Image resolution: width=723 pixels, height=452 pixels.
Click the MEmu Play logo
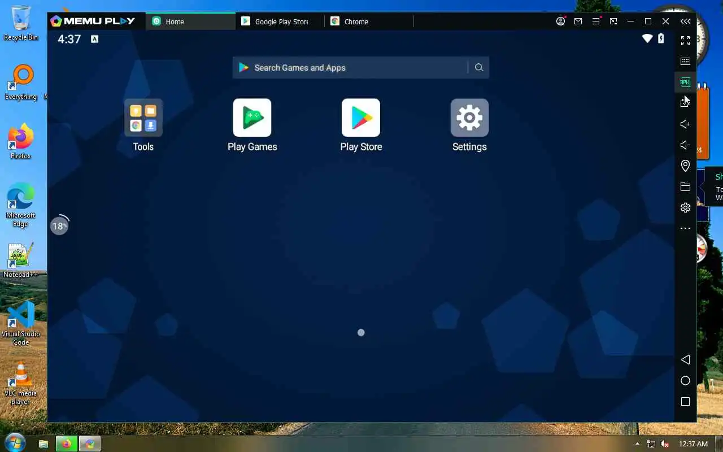[93, 21]
